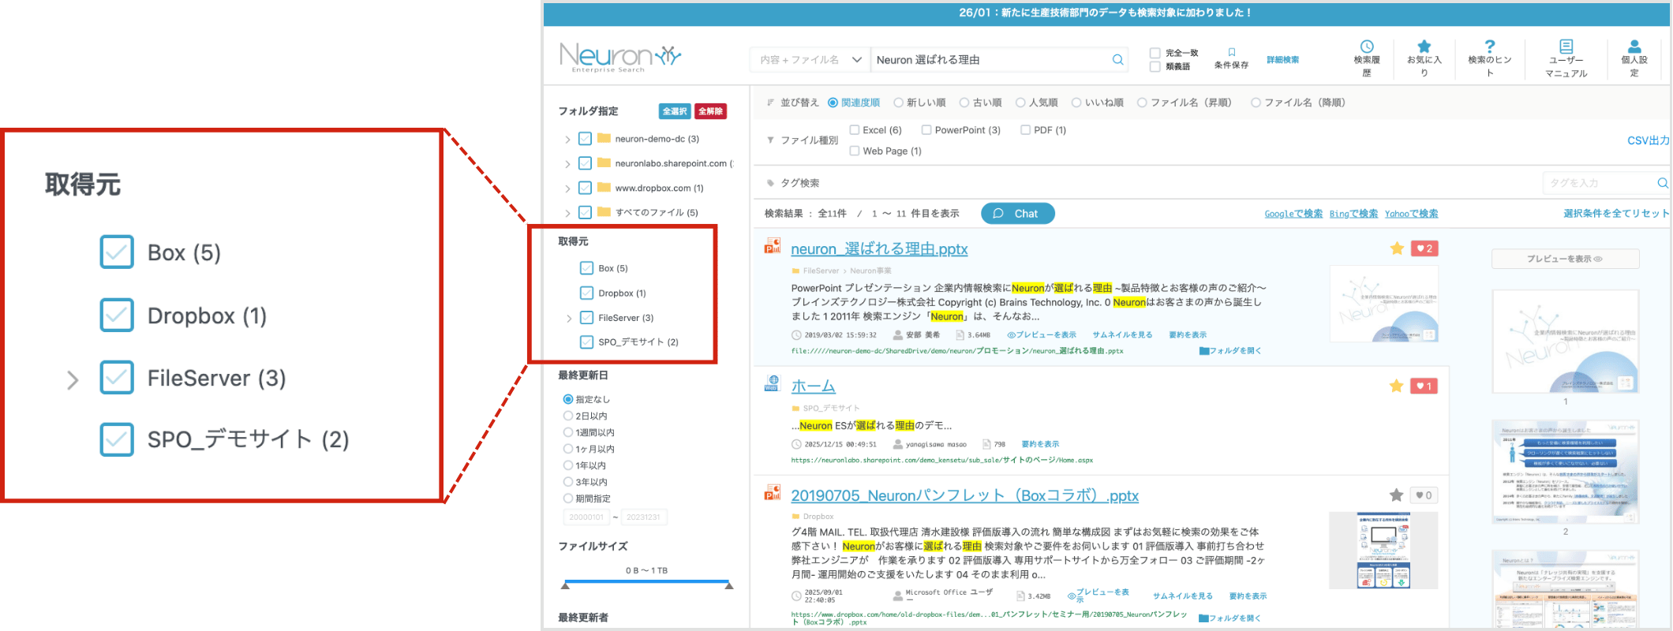Click www.dropbox.com folder icon
The height and width of the screenshot is (631, 1673).
[604, 187]
